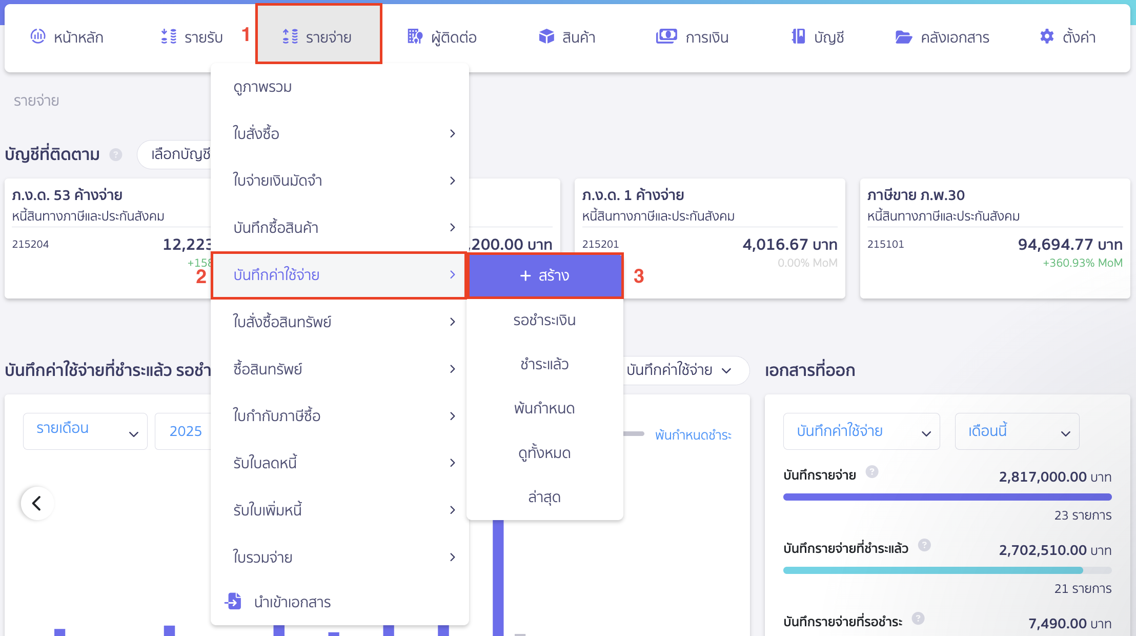This screenshot has width=1136, height=636.
Task: Expand the ซื้อสินทรัพย์ submenu arrow
Action: (x=452, y=369)
